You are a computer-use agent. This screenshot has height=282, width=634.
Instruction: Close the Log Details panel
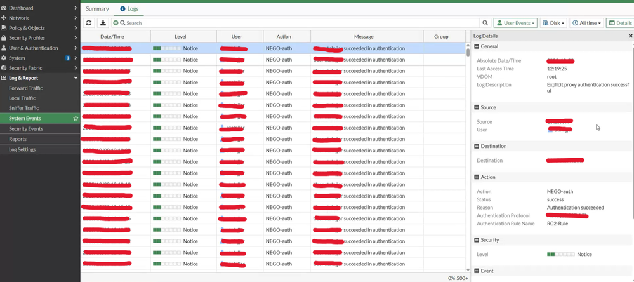pos(630,36)
